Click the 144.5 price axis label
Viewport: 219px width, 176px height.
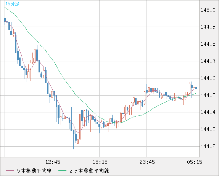(x=208, y=95)
